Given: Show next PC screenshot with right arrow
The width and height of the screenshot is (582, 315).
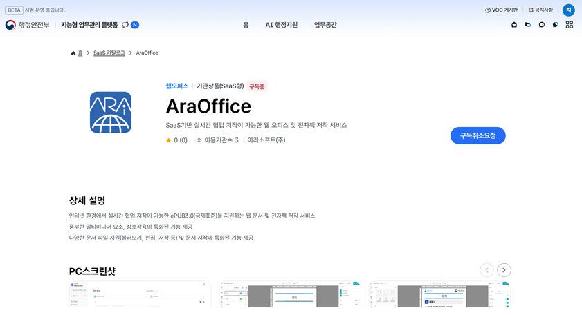Looking at the screenshot, I should pos(504,270).
